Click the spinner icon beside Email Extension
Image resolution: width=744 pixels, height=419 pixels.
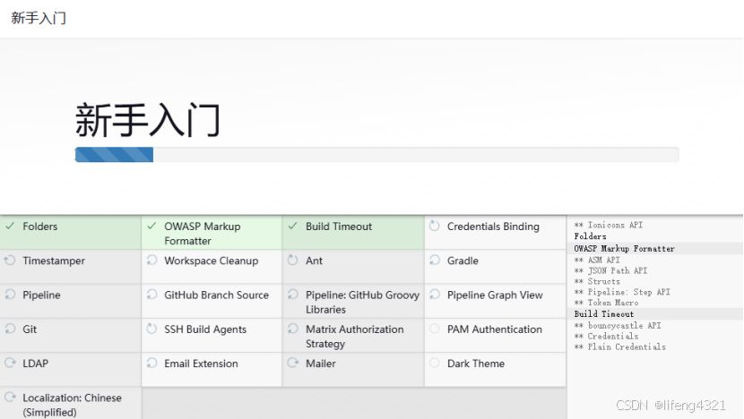[151, 363]
